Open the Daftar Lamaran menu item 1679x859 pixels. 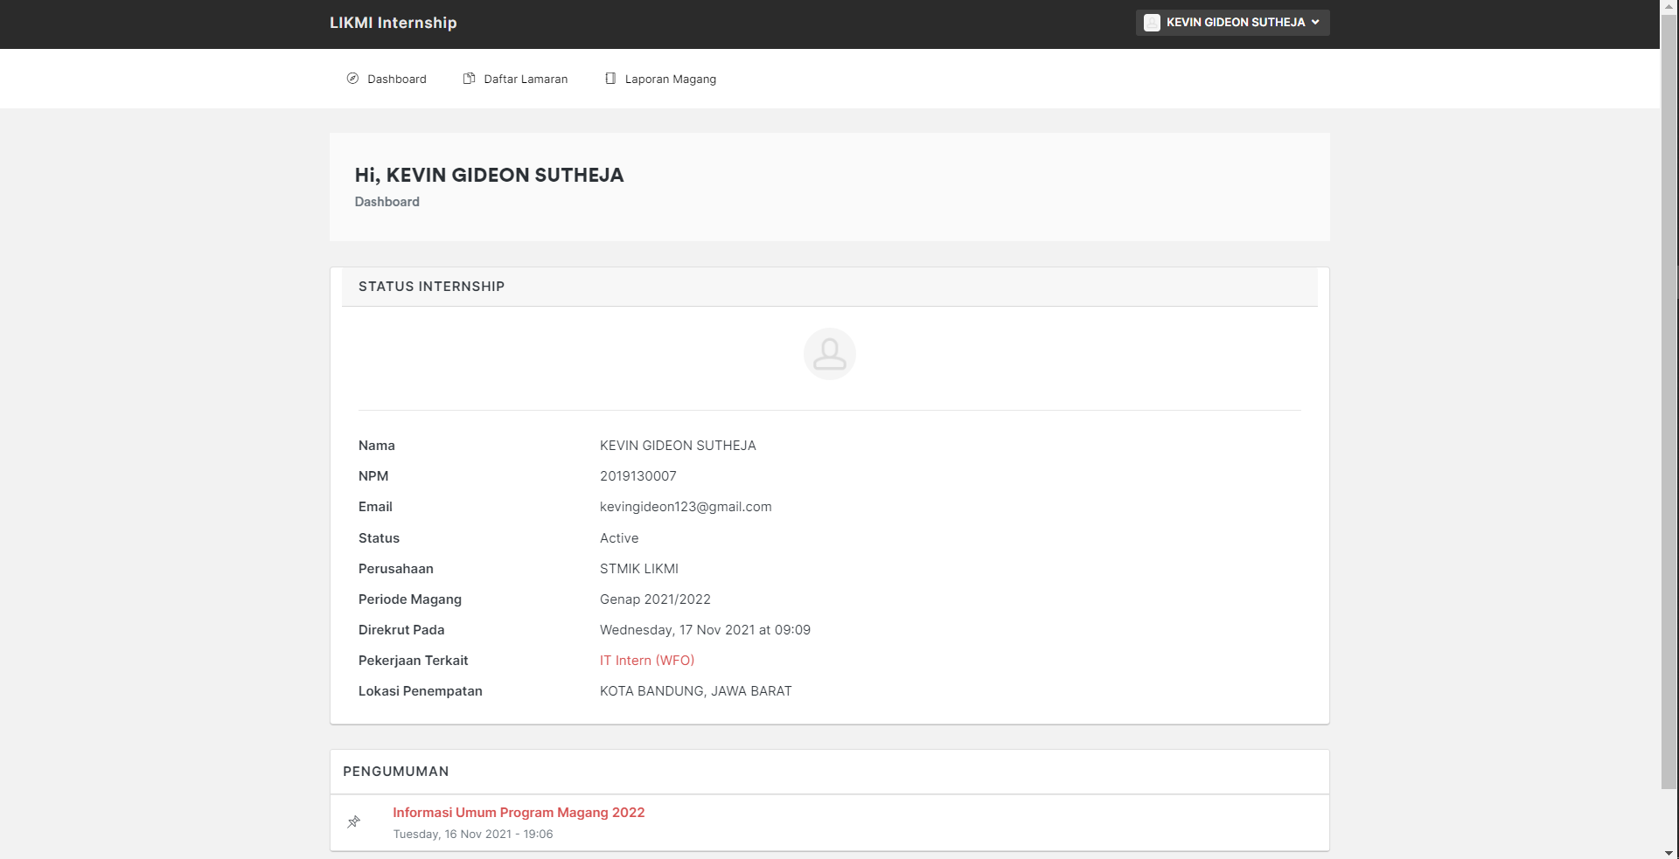point(515,79)
